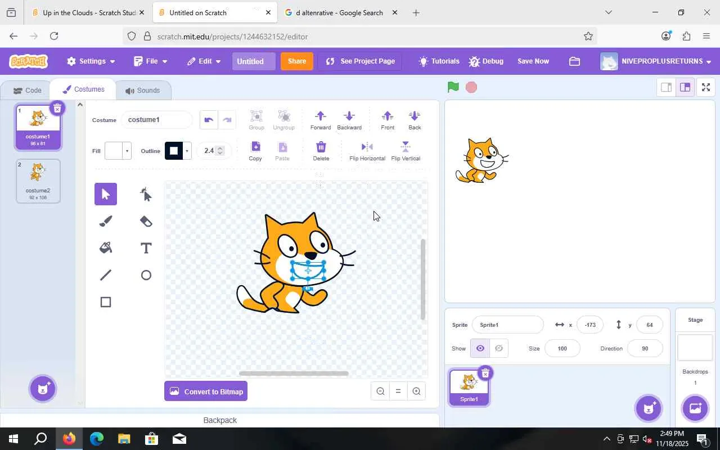This screenshot has height=450, width=720.
Task: Expand the Backpack bar
Action: click(x=220, y=420)
